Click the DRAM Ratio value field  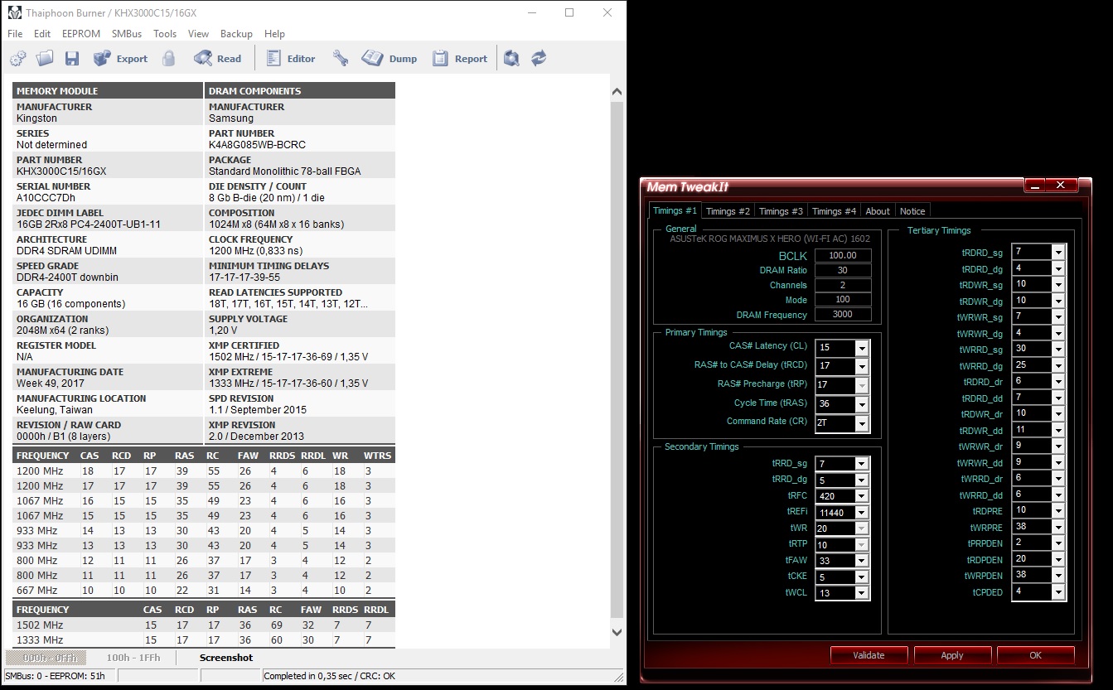tap(843, 270)
